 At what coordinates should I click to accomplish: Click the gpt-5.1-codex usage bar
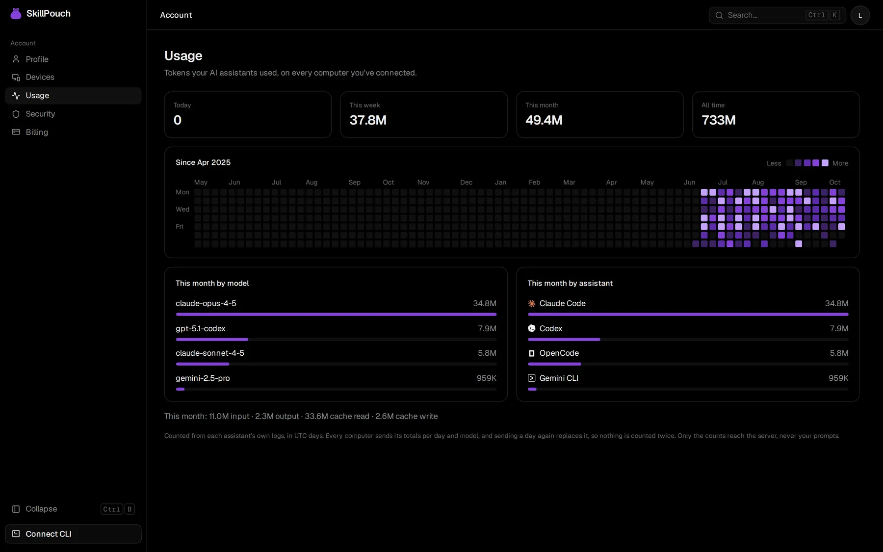[336, 339]
